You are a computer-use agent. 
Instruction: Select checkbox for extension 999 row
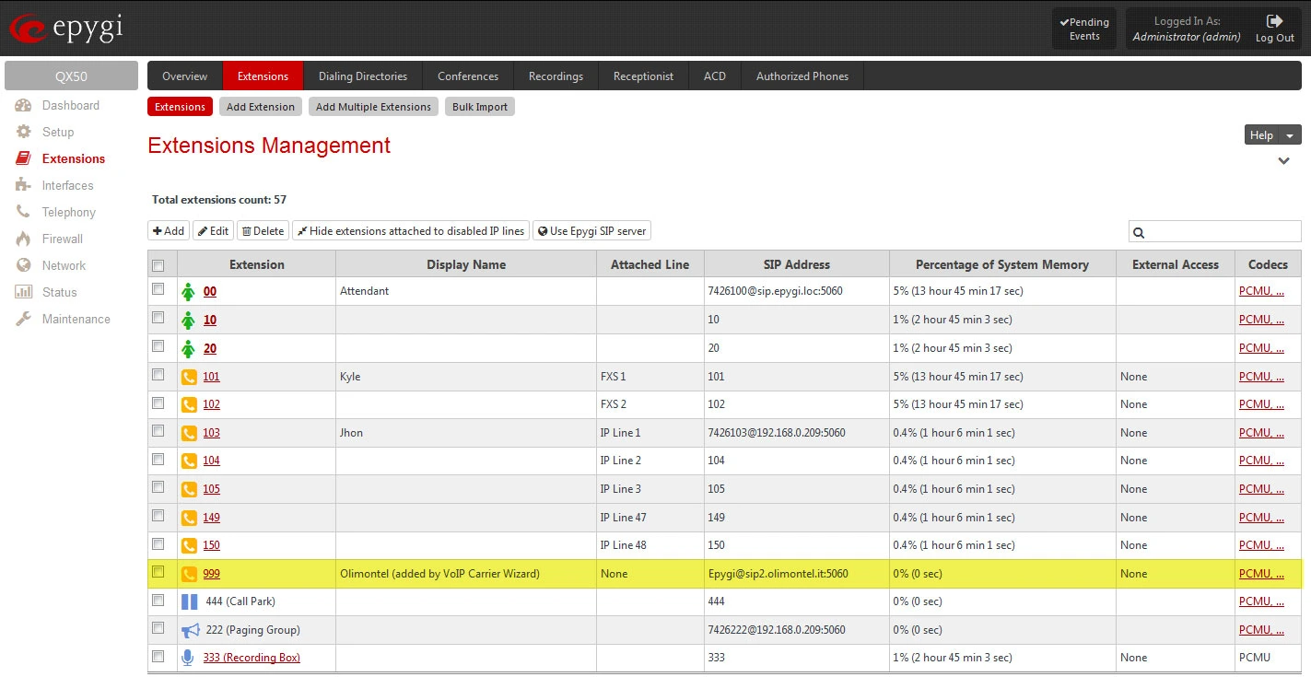point(158,572)
